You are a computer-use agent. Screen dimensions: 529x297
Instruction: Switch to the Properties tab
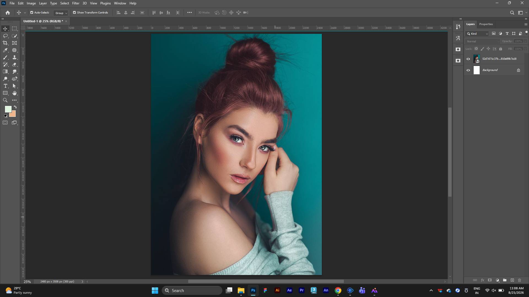click(486, 24)
